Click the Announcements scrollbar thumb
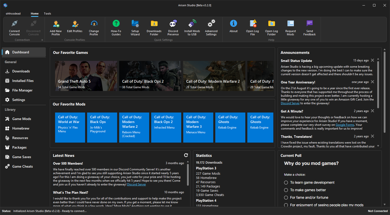This screenshot has width=390, height=215. coord(378,84)
